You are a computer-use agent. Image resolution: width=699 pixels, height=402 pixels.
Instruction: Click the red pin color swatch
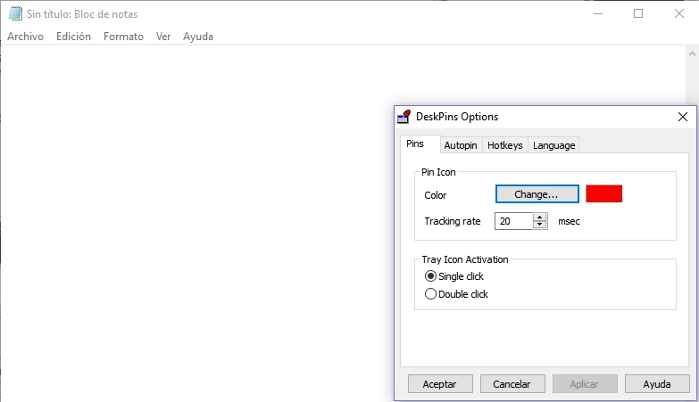[603, 194]
